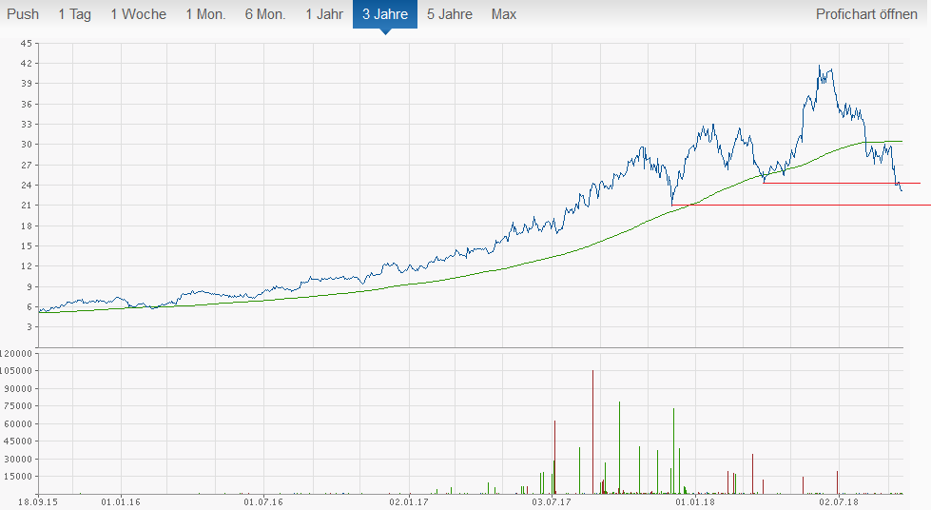Click the price peak near 42
The height and width of the screenshot is (510, 931).
point(820,66)
